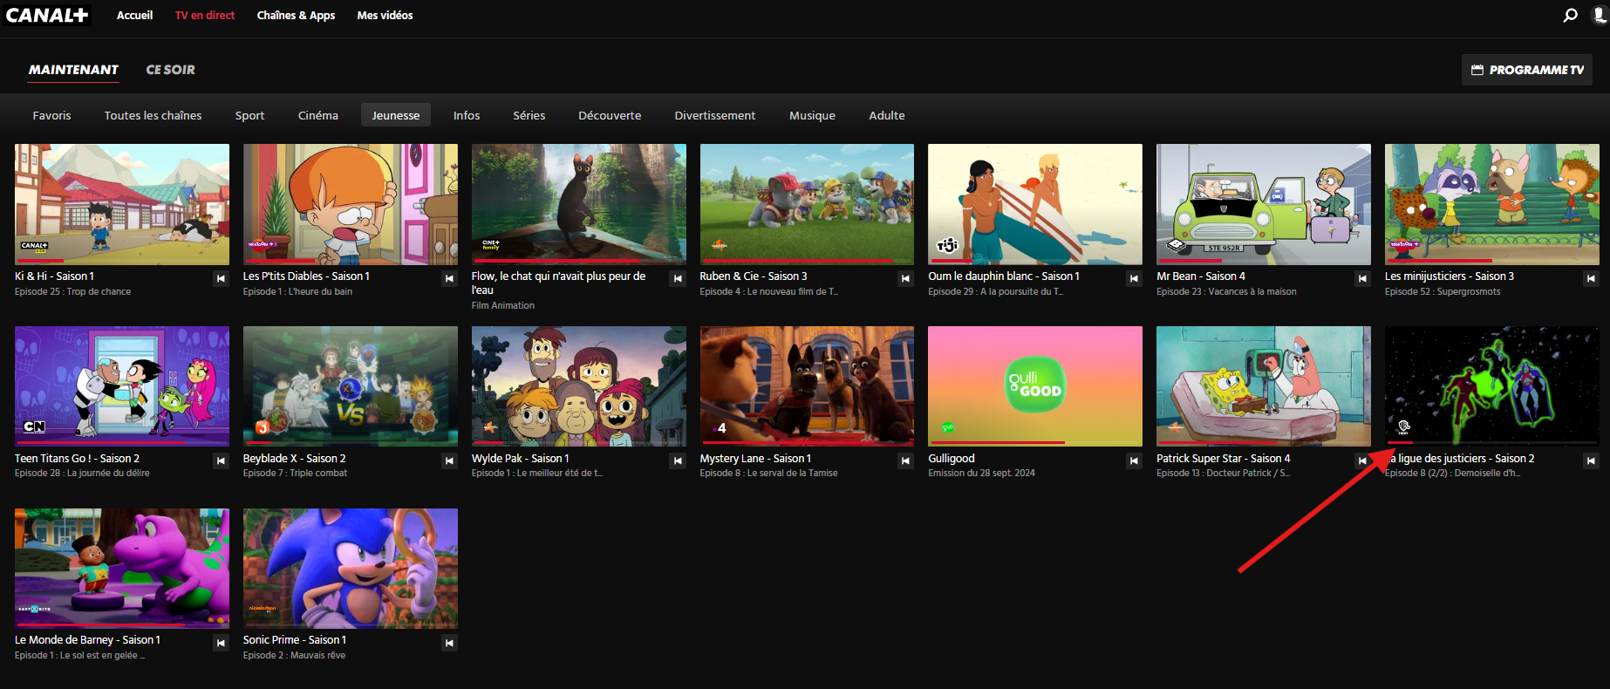Filter channels by Divertissement

click(715, 115)
